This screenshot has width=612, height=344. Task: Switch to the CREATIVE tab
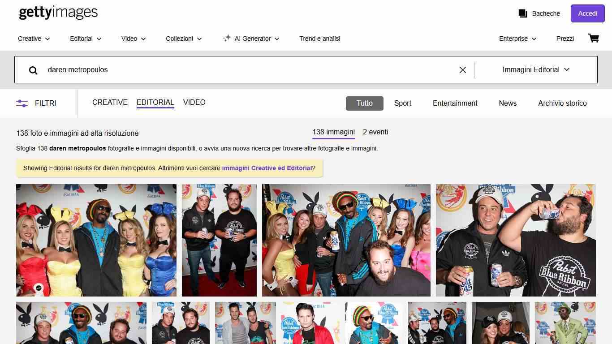click(109, 103)
